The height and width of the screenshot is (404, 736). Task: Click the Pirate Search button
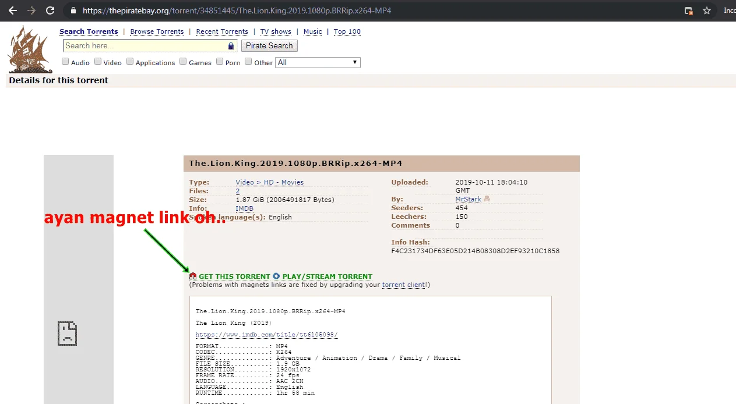coord(269,45)
